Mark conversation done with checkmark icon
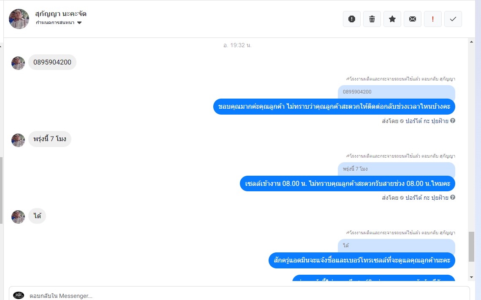This screenshot has width=481, height=300. tap(453, 19)
